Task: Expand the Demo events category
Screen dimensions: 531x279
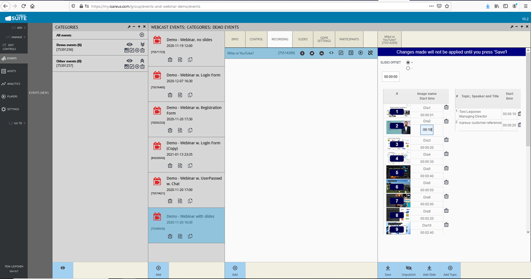Action: pyautogui.click(x=143, y=44)
